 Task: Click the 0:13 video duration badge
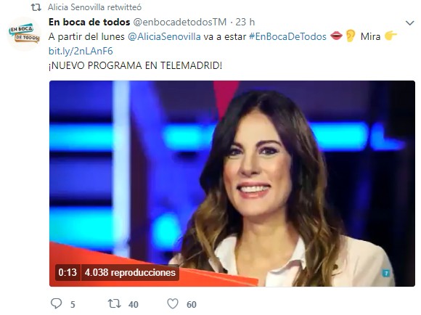pos(68,273)
